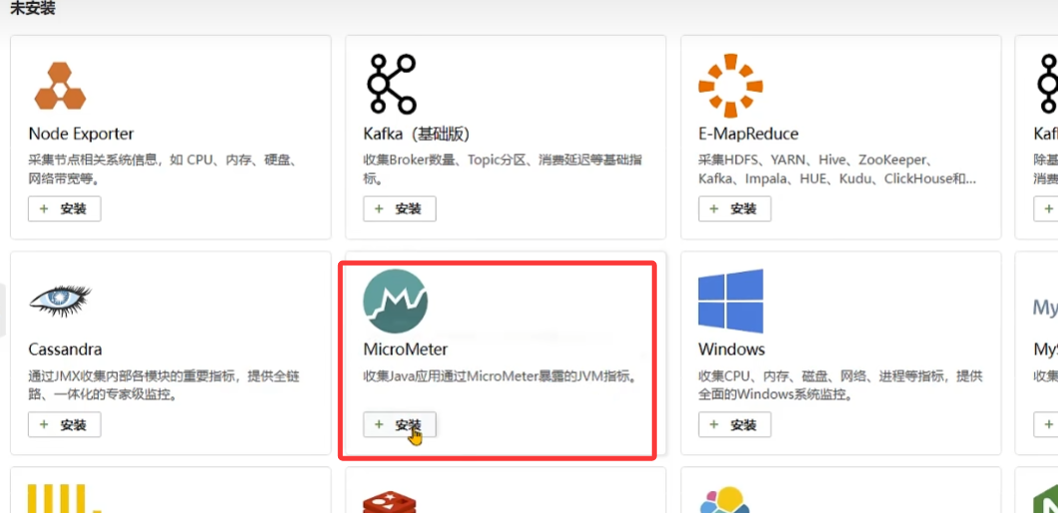This screenshot has width=1058, height=513.
Task: Click the Redis red logo in bottom row
Action: coord(389,502)
